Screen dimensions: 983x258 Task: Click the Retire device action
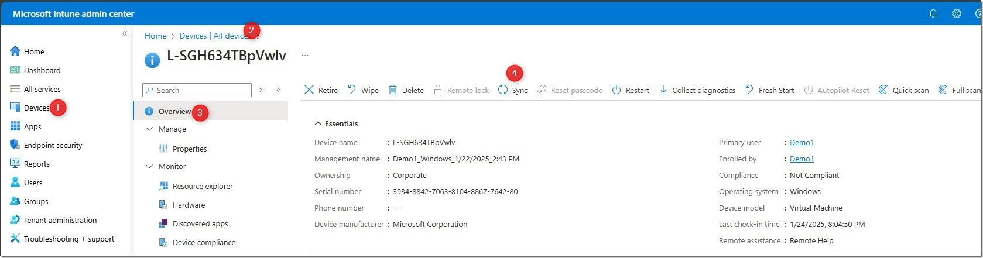click(x=321, y=90)
